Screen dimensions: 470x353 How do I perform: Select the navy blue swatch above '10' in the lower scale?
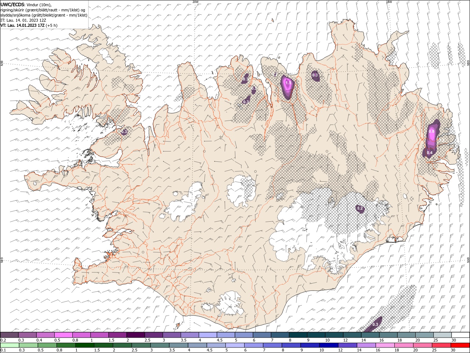[x=328, y=345]
